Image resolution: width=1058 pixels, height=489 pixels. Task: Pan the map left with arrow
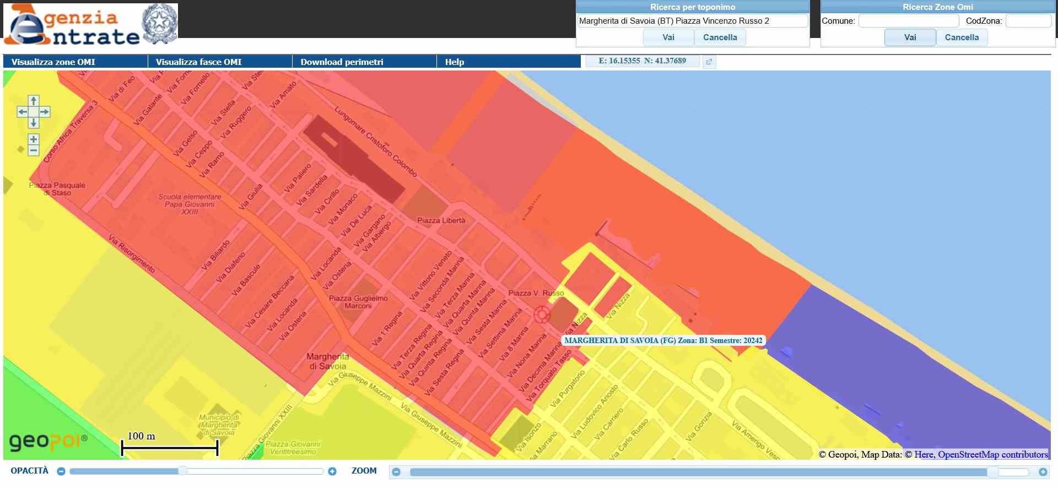click(x=23, y=112)
